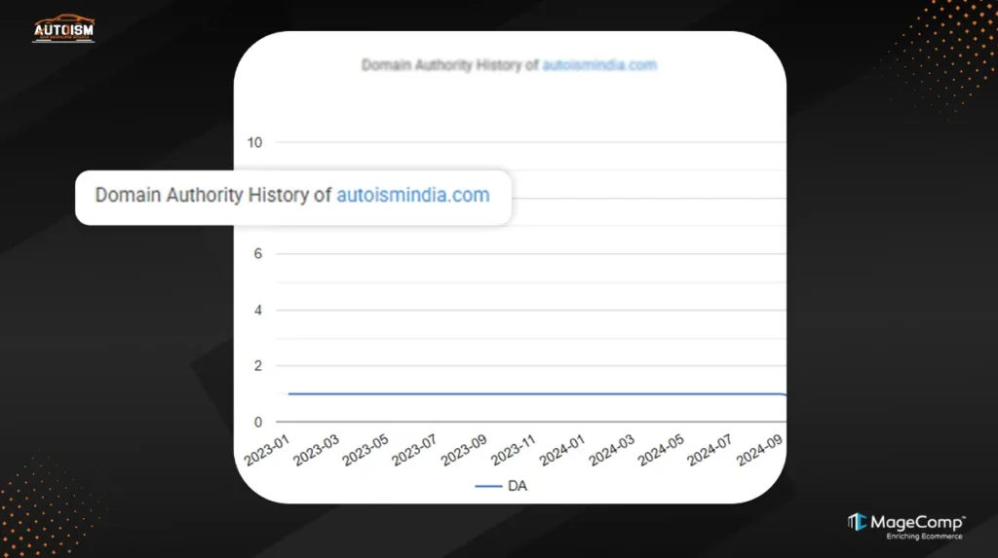The image size is (998, 558).
Task: Click the MageComp cube icon
Action: point(857,522)
